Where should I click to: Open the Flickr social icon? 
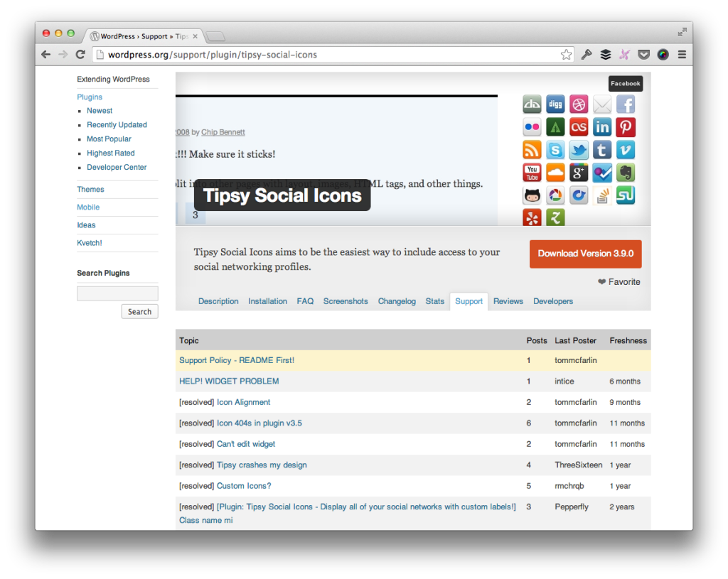tap(532, 127)
